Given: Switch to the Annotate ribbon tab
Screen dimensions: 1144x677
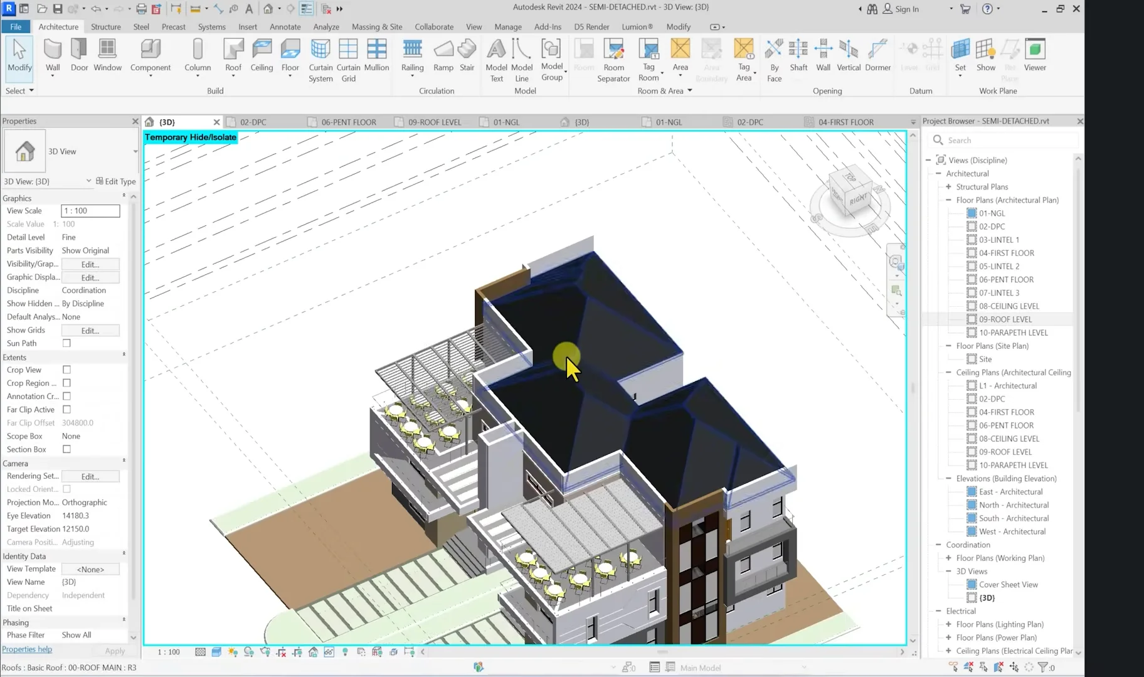Looking at the screenshot, I should point(285,26).
